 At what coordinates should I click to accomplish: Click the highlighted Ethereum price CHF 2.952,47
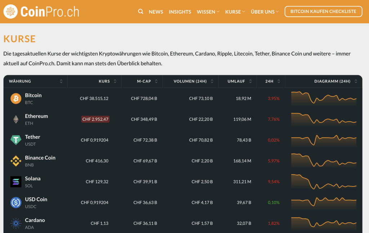pyautogui.click(x=95, y=119)
